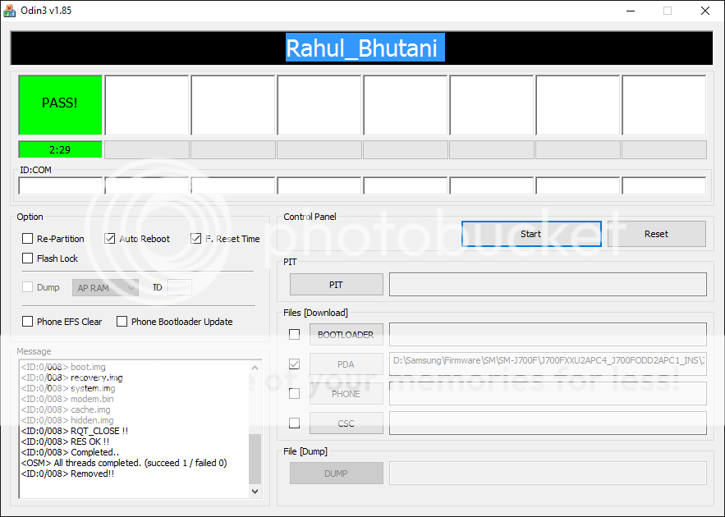
Task: Click the 'All threads completed' log line
Action: coord(124,463)
